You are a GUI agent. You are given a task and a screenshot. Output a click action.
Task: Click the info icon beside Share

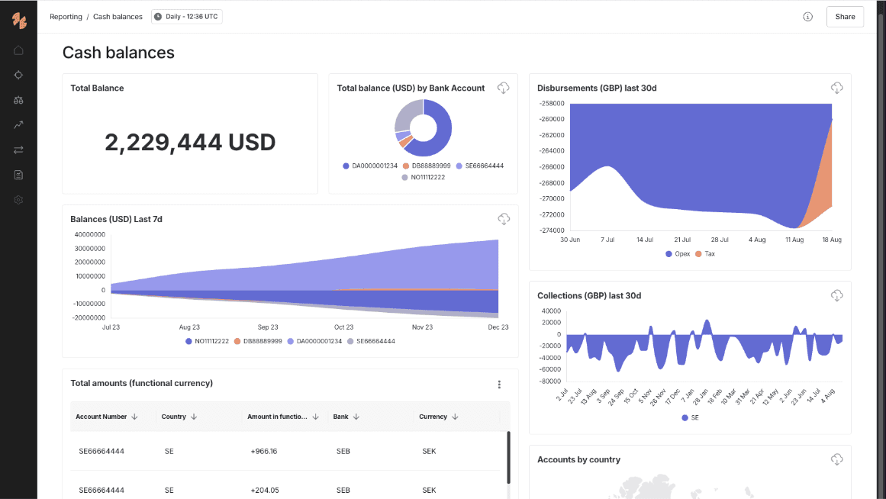pyautogui.click(x=807, y=16)
